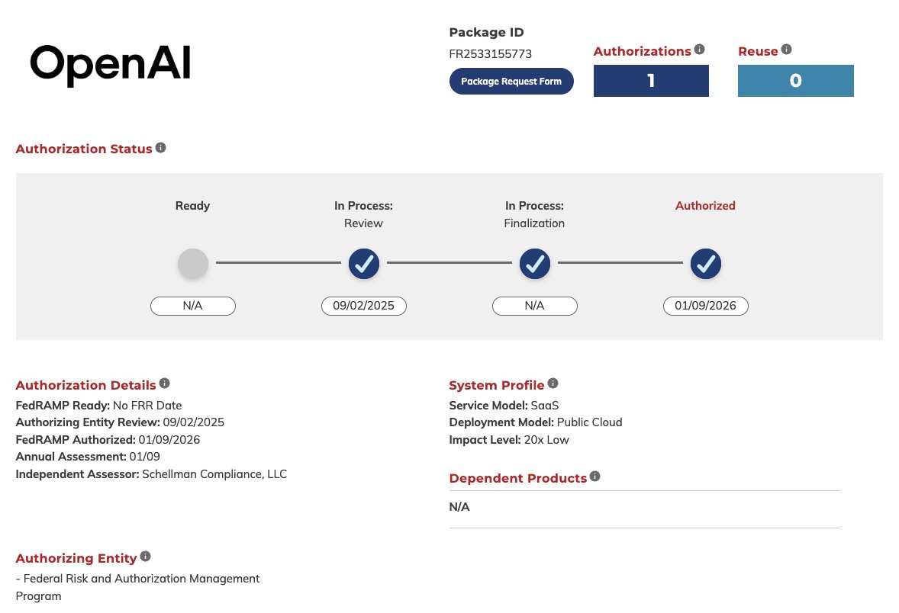This screenshot has height=613, width=899.
Task: Click the OpenAI logo
Action: (110, 65)
